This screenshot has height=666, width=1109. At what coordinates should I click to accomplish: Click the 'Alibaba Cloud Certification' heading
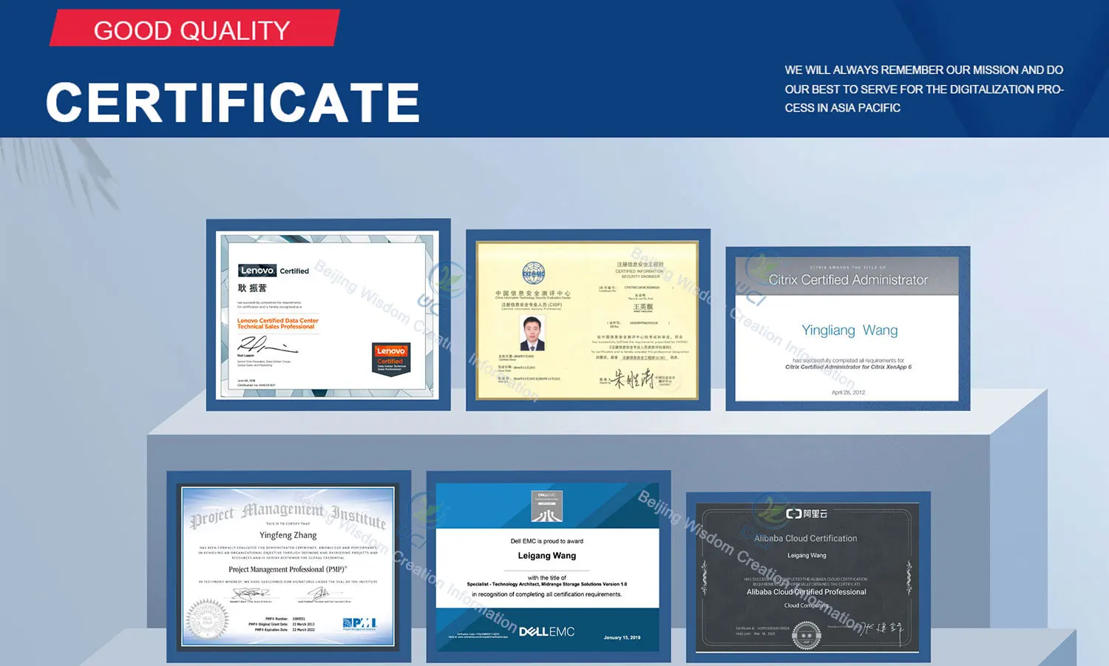tap(806, 538)
